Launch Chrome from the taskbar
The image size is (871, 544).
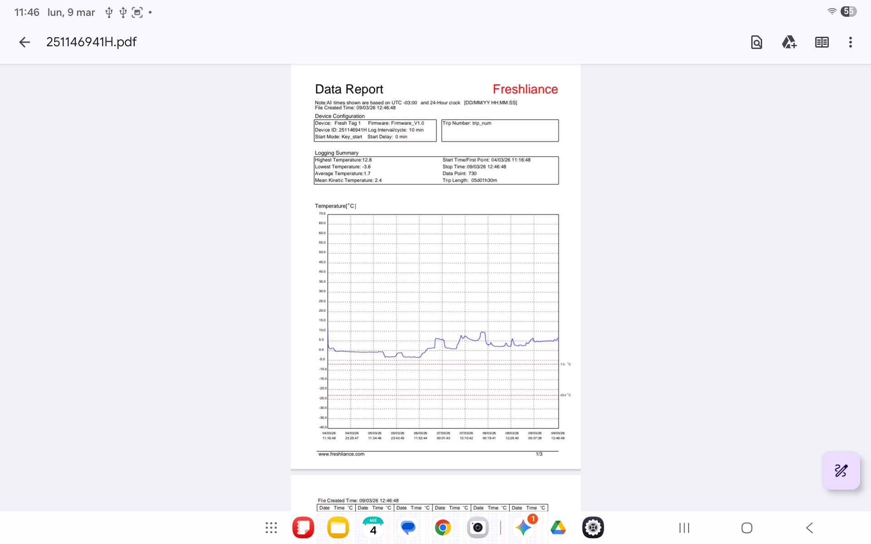443,528
